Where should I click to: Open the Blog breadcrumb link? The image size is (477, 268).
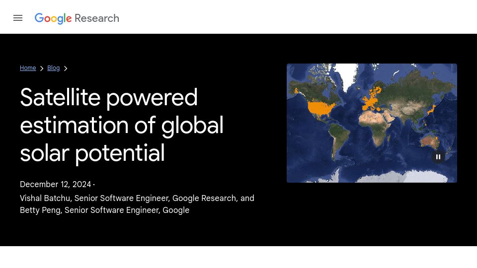[54, 68]
